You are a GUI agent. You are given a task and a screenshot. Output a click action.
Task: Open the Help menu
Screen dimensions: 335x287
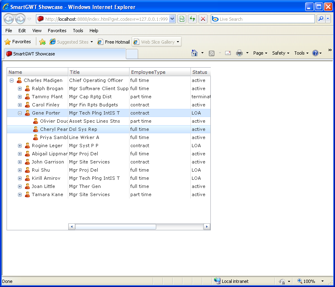coord(94,31)
